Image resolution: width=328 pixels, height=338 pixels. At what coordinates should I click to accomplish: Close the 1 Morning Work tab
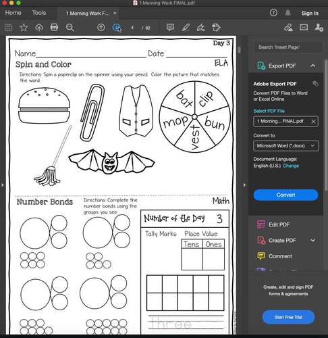115,14
